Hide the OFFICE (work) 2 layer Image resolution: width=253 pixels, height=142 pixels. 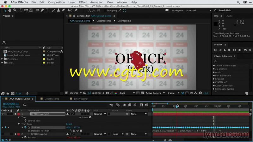pyautogui.click(x=3, y=114)
